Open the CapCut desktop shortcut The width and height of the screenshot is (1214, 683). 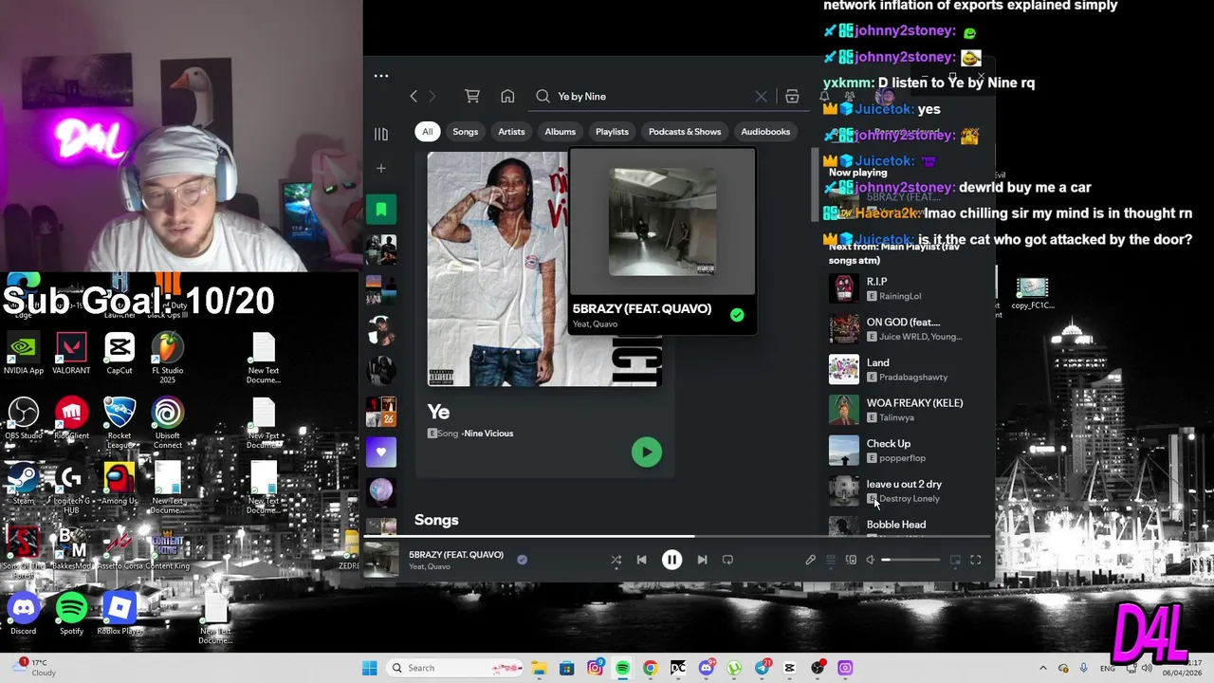coord(120,355)
